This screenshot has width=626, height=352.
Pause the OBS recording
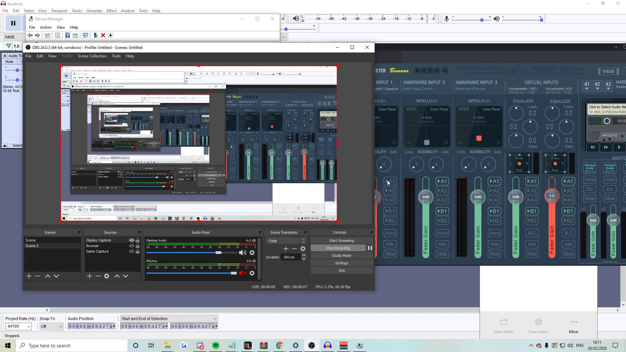[x=370, y=248]
